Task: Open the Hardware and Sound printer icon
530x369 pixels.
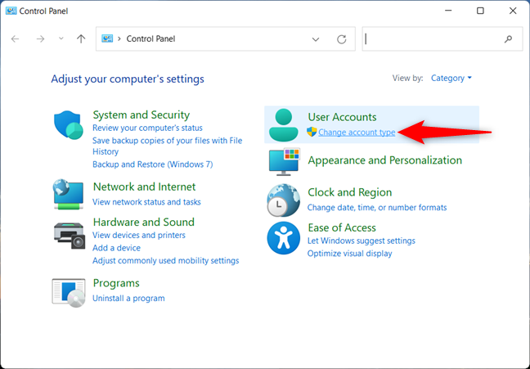Action: click(x=70, y=236)
